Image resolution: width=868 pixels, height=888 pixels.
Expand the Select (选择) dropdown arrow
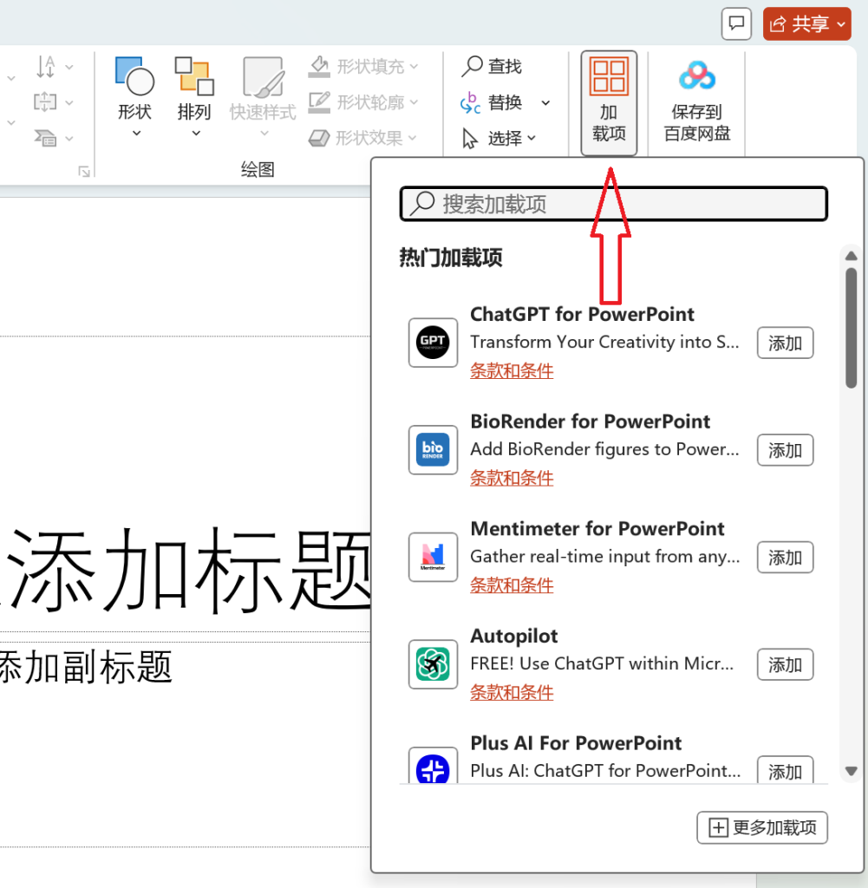click(531, 138)
